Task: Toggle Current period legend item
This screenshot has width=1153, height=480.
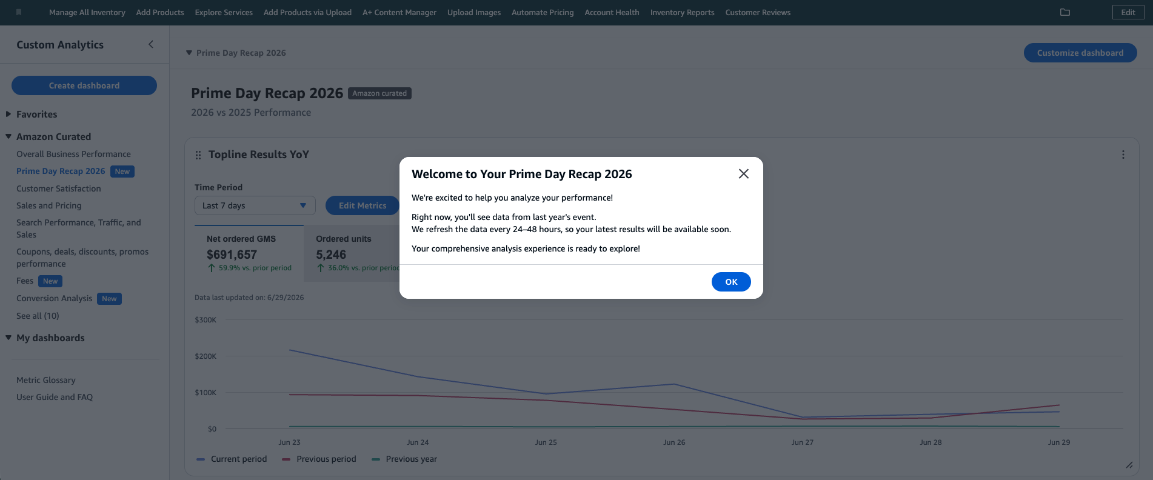Action: (232, 459)
